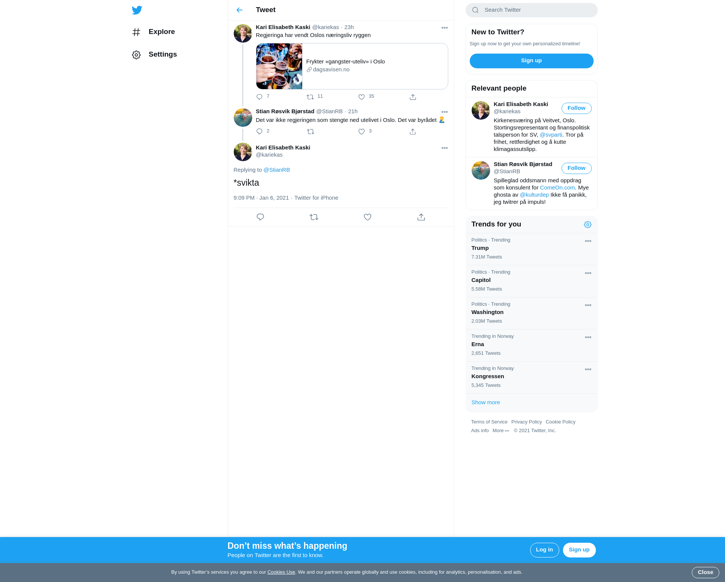The image size is (725, 582).
Task: Like Kari's tweet with 35 likes
Action: pyautogui.click(x=361, y=97)
